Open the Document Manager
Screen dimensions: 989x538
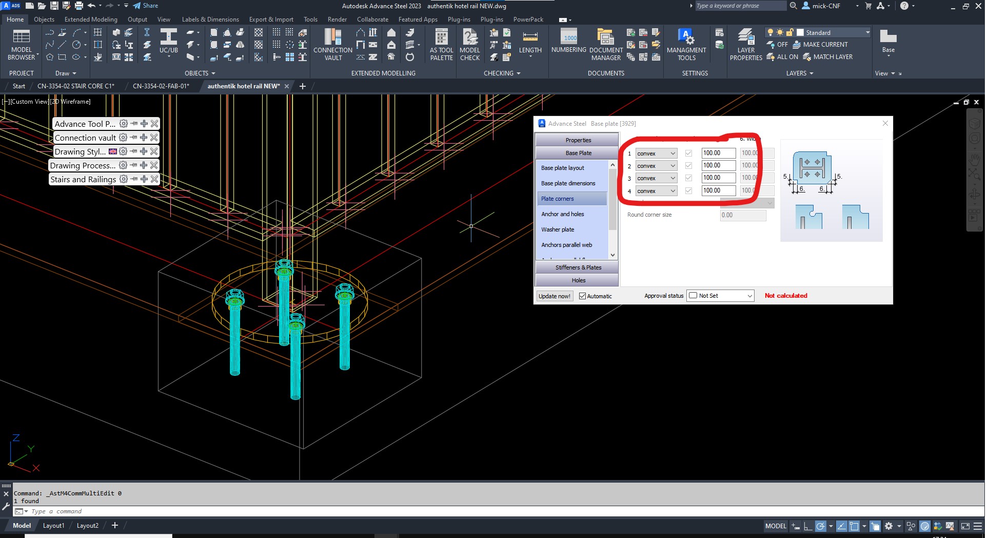pos(605,44)
